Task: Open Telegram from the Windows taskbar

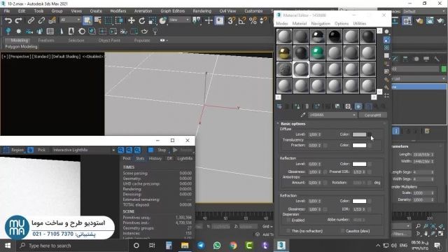Action: pos(201,245)
